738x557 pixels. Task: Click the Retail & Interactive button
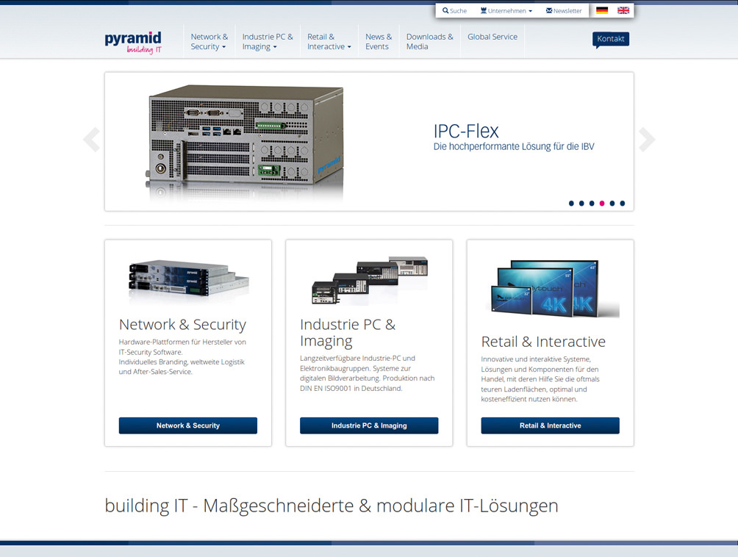pos(551,425)
